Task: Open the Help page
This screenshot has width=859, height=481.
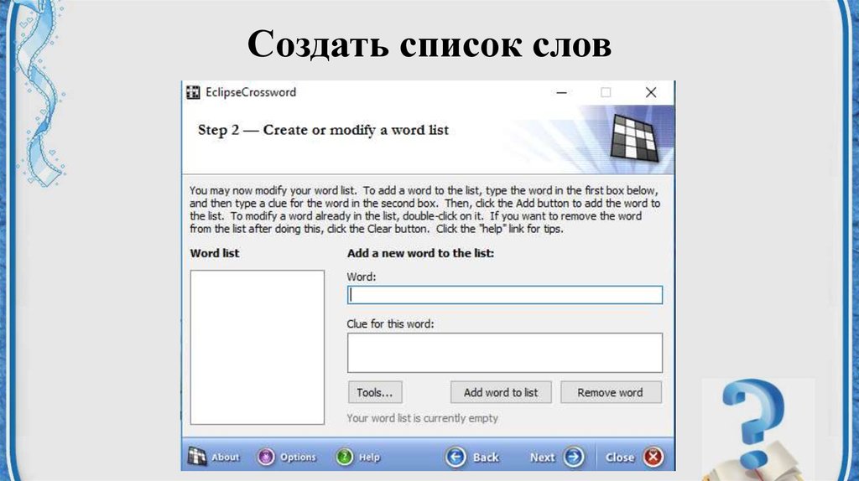Action: pyautogui.click(x=358, y=457)
